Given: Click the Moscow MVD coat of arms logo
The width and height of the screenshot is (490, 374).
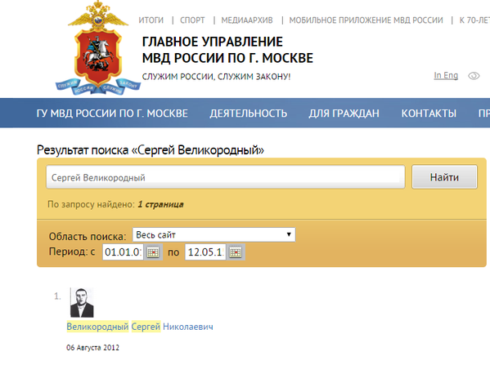Looking at the screenshot, I should (98, 48).
